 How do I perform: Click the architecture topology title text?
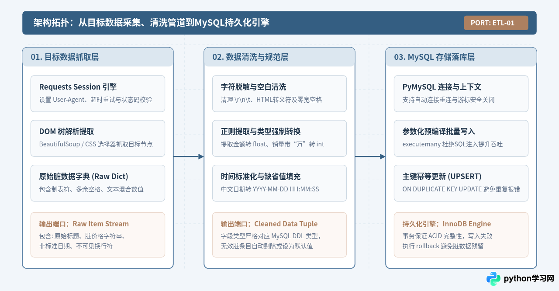click(x=152, y=23)
